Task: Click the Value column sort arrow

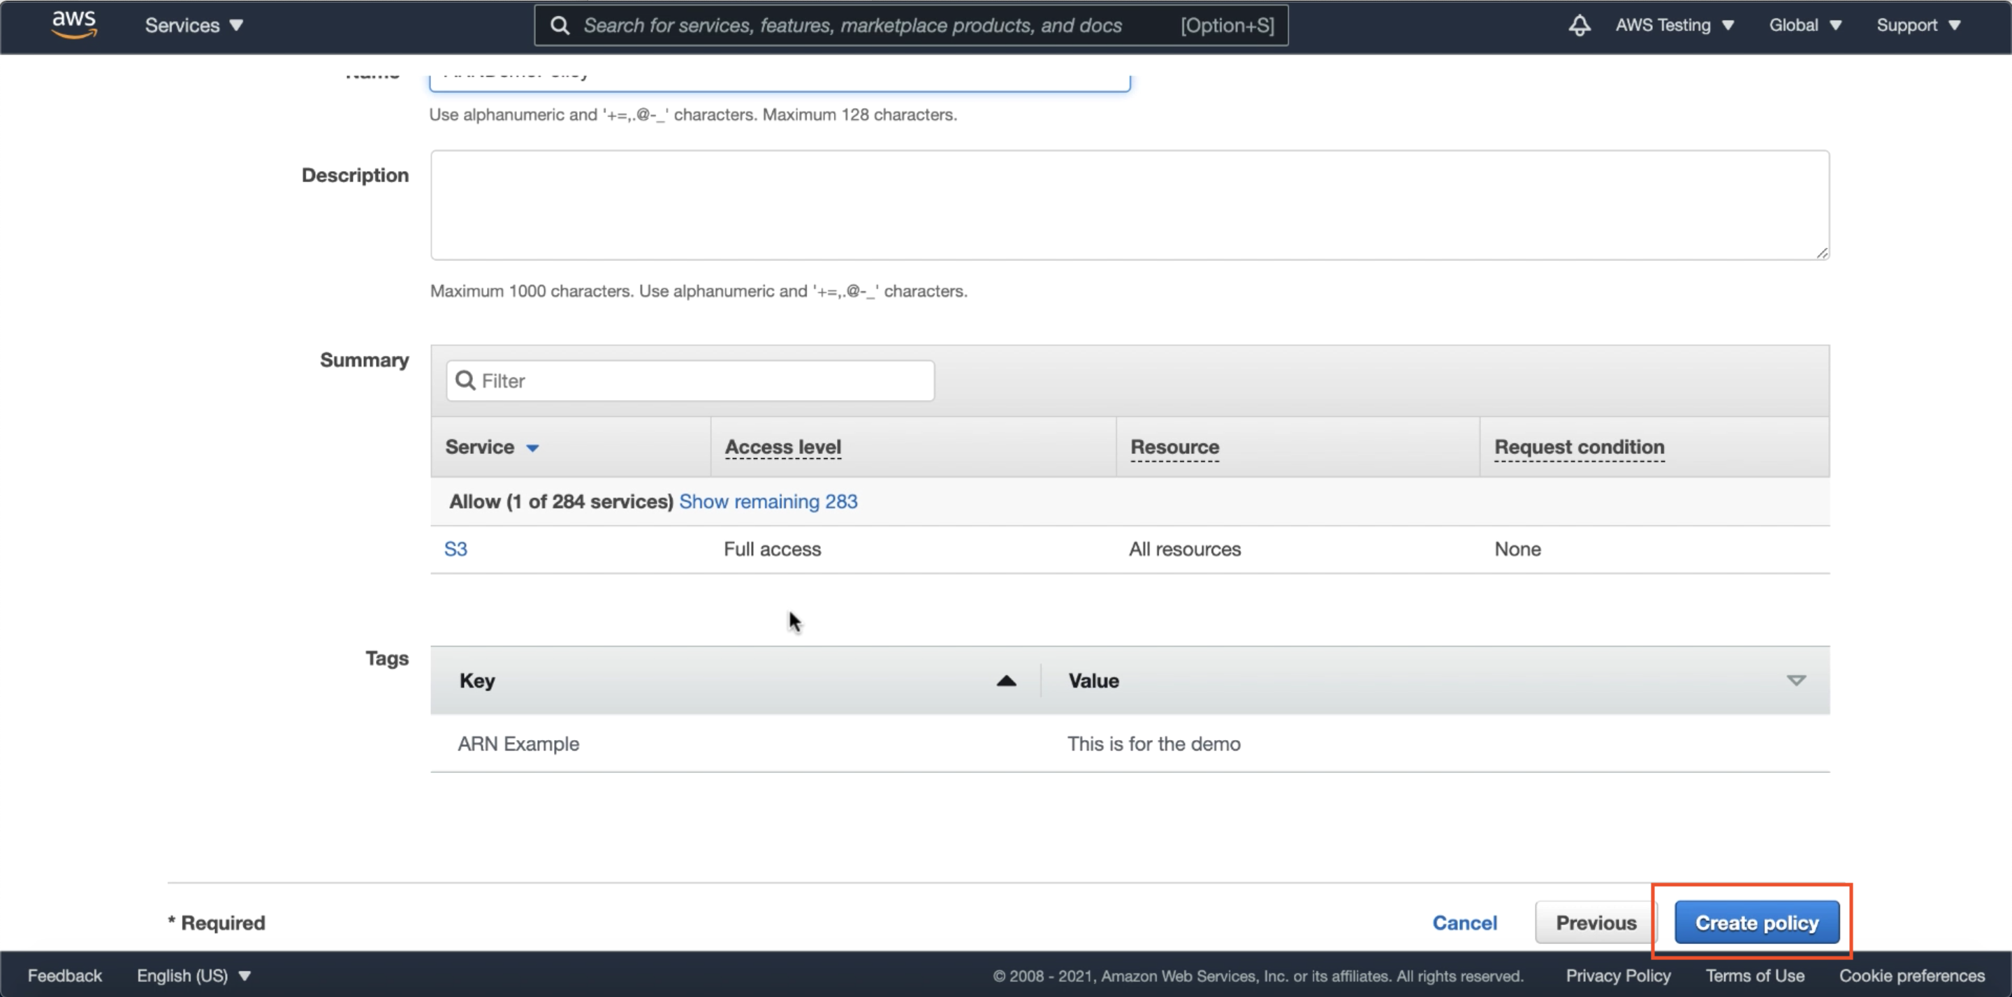Action: tap(1795, 681)
